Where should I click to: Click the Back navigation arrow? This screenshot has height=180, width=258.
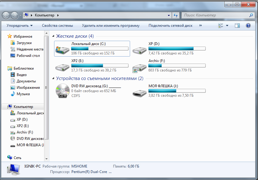point(6,15)
